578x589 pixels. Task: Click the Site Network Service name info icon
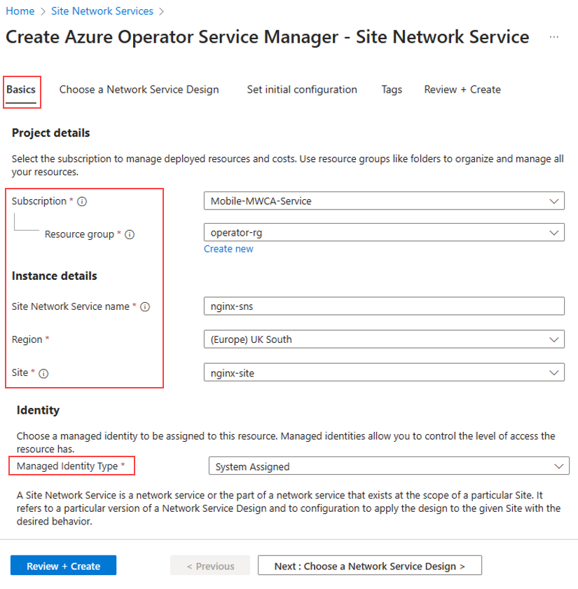tap(146, 306)
